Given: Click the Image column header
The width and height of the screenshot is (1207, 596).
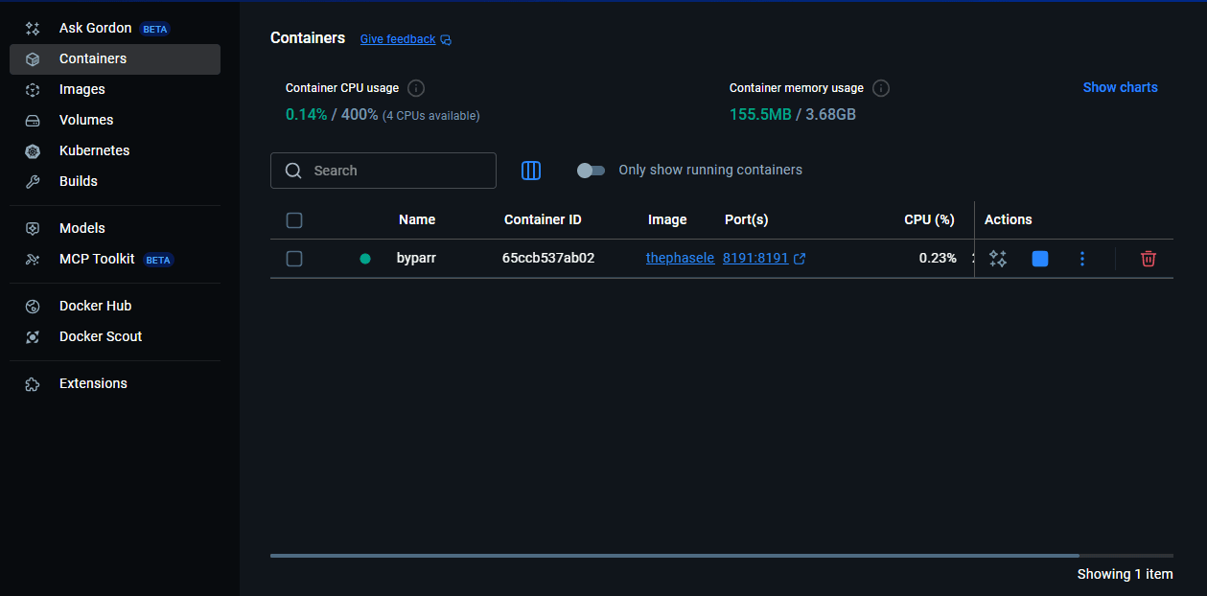Looking at the screenshot, I should 667,219.
